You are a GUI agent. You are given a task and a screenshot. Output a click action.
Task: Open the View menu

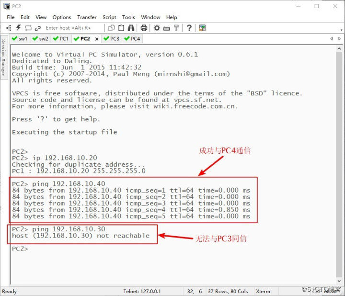41,17
